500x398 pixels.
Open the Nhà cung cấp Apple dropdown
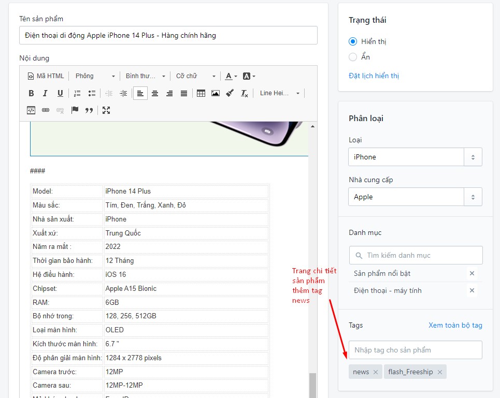[x=415, y=197]
